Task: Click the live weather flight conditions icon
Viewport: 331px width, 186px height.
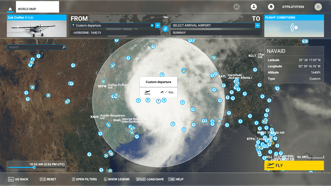Action: (294, 27)
